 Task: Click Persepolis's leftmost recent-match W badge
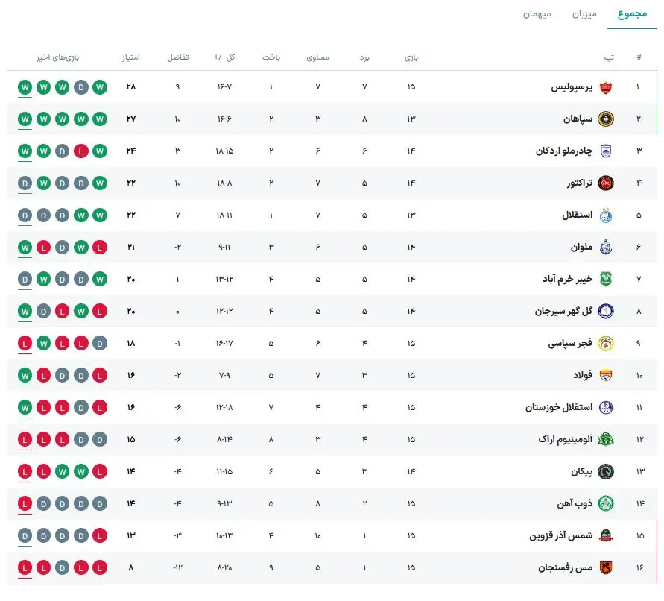25,87
